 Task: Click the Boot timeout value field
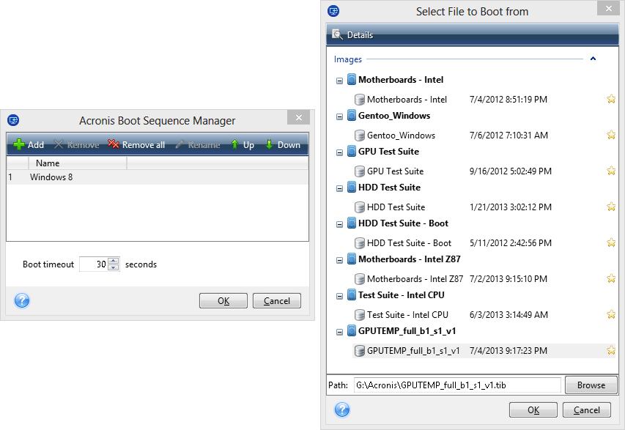(x=94, y=264)
